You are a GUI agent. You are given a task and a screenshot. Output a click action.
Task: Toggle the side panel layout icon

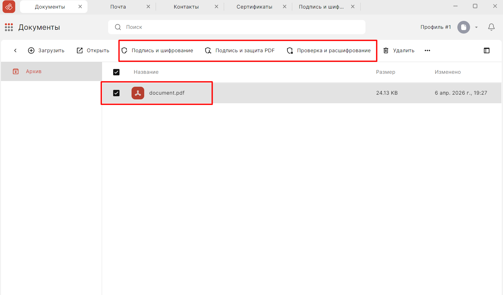487,51
